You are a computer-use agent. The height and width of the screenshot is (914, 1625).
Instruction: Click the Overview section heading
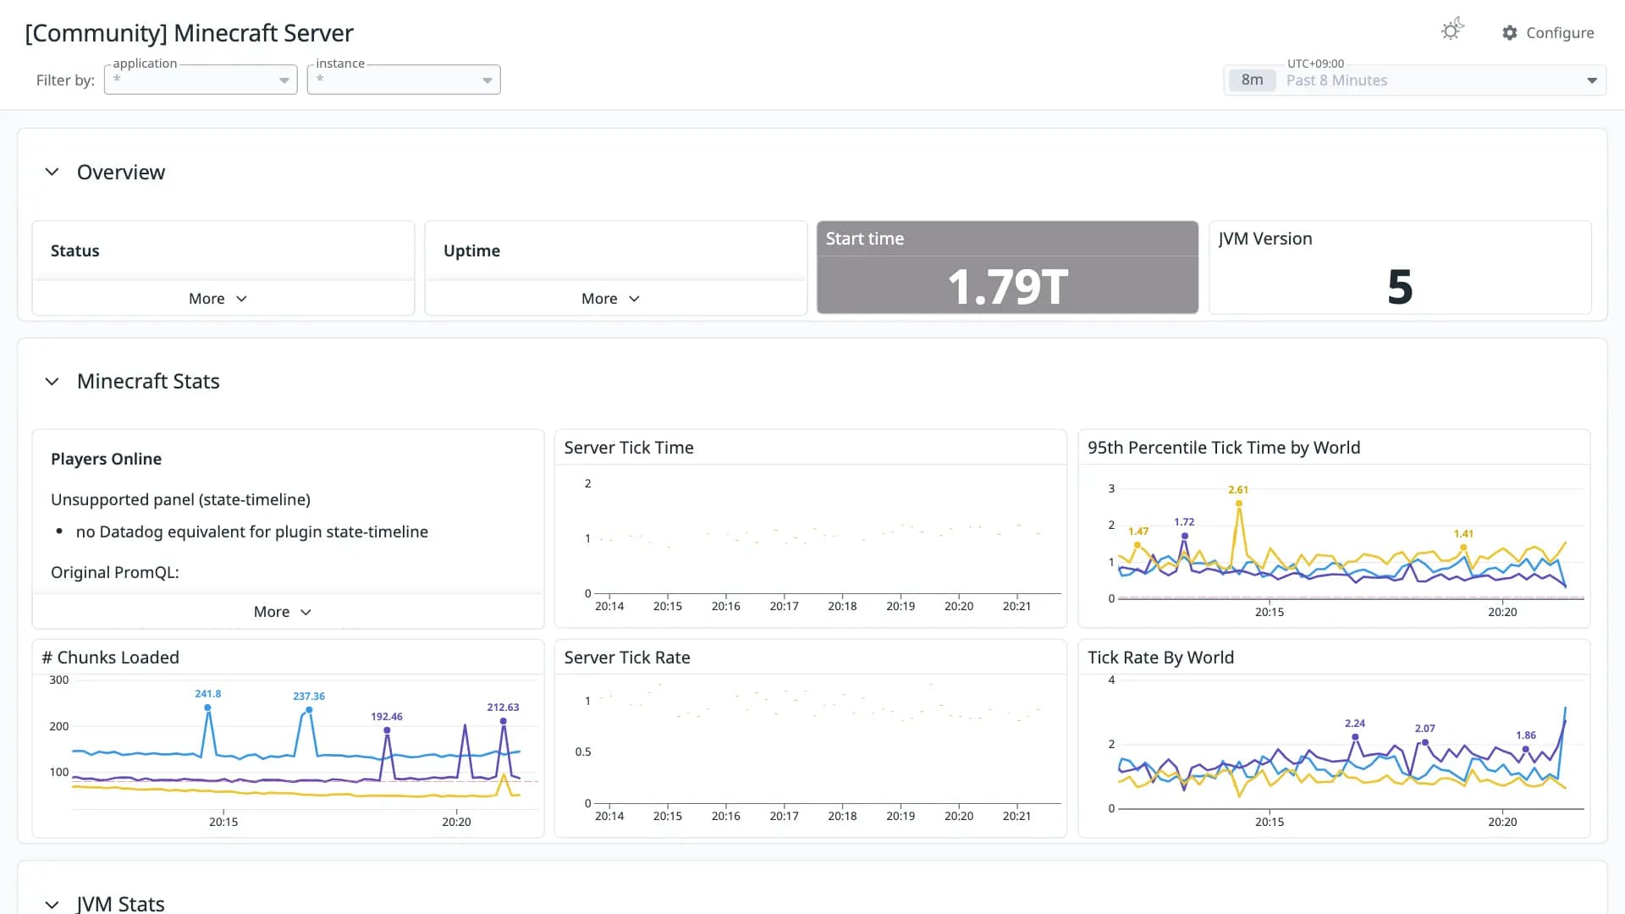coord(121,172)
